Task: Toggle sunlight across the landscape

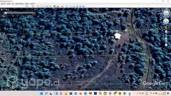Action: [58, 6]
